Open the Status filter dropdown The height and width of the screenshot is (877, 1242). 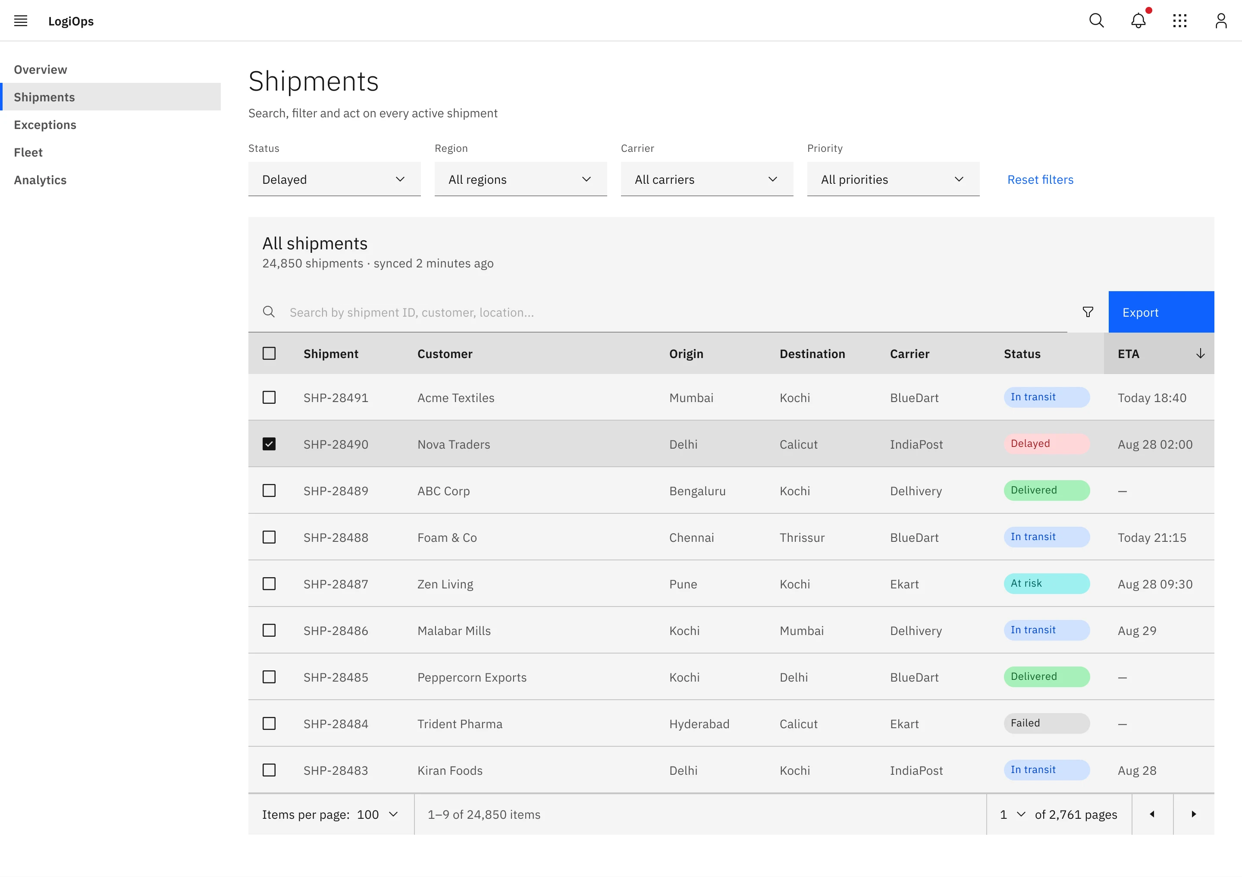(x=334, y=179)
